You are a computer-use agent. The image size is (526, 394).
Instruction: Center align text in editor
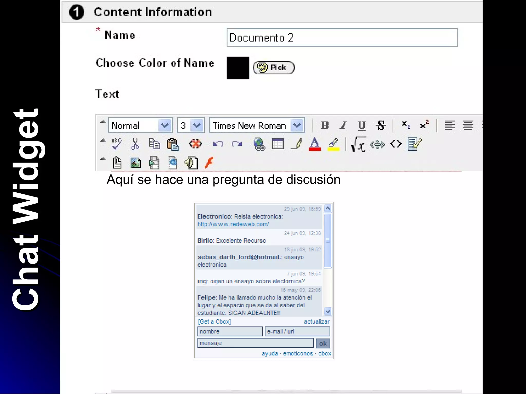coord(468,125)
